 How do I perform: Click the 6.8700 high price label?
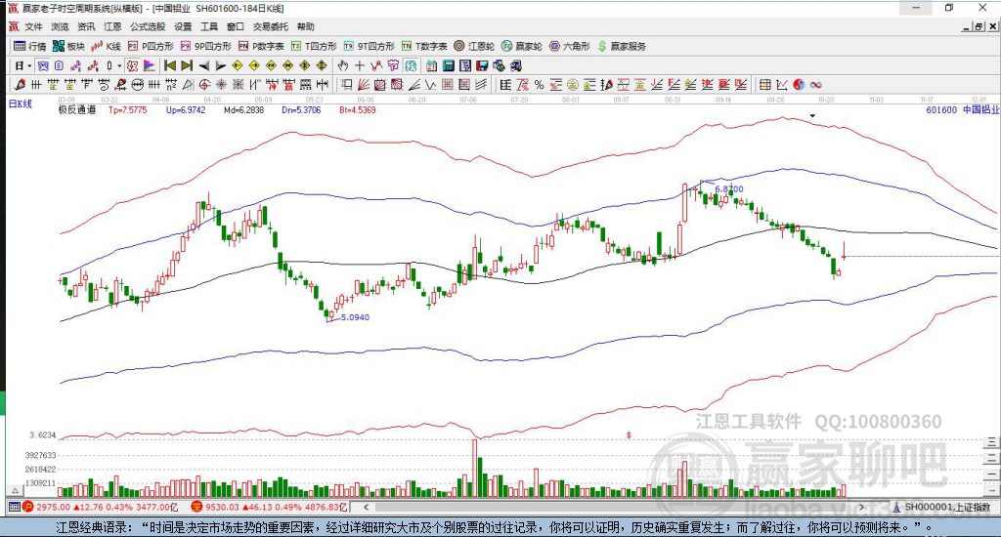pyautogui.click(x=729, y=189)
